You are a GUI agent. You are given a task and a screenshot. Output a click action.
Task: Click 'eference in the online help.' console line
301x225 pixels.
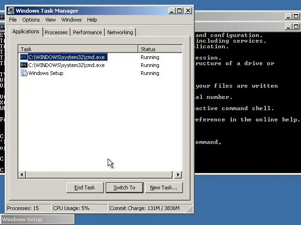[x=247, y=120]
